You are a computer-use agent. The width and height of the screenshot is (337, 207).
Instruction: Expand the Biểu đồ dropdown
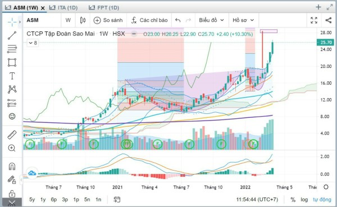click(212, 20)
